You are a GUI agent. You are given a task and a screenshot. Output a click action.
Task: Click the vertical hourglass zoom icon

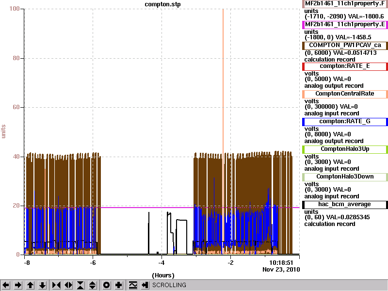(81, 285)
